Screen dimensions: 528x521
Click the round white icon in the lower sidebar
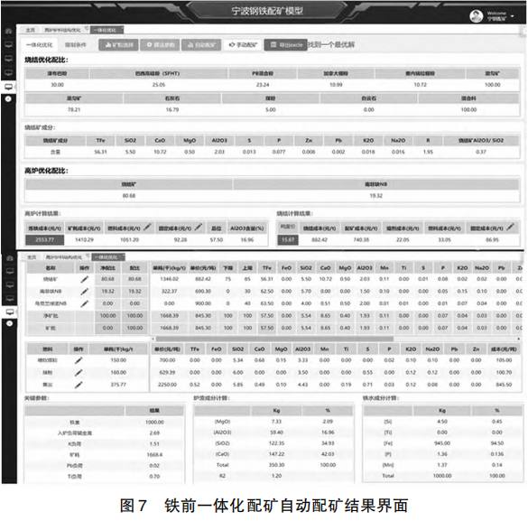click(9, 323)
